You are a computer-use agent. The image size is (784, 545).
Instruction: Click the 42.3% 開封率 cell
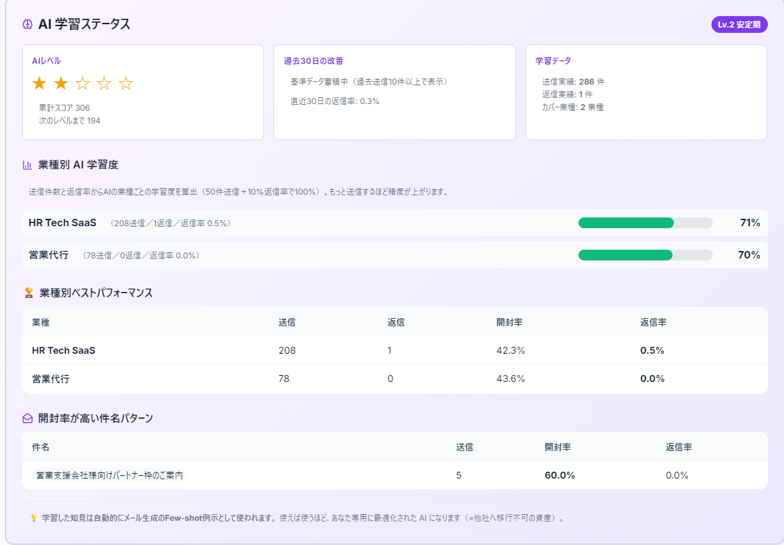(x=511, y=350)
